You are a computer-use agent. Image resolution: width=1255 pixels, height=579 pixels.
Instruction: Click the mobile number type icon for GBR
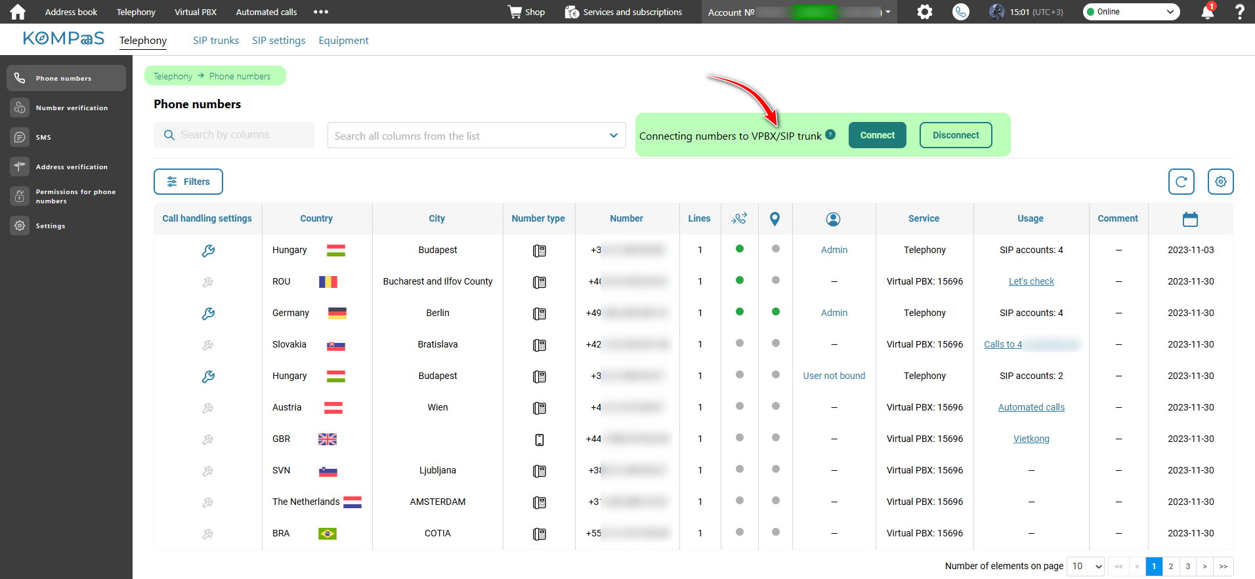point(540,439)
